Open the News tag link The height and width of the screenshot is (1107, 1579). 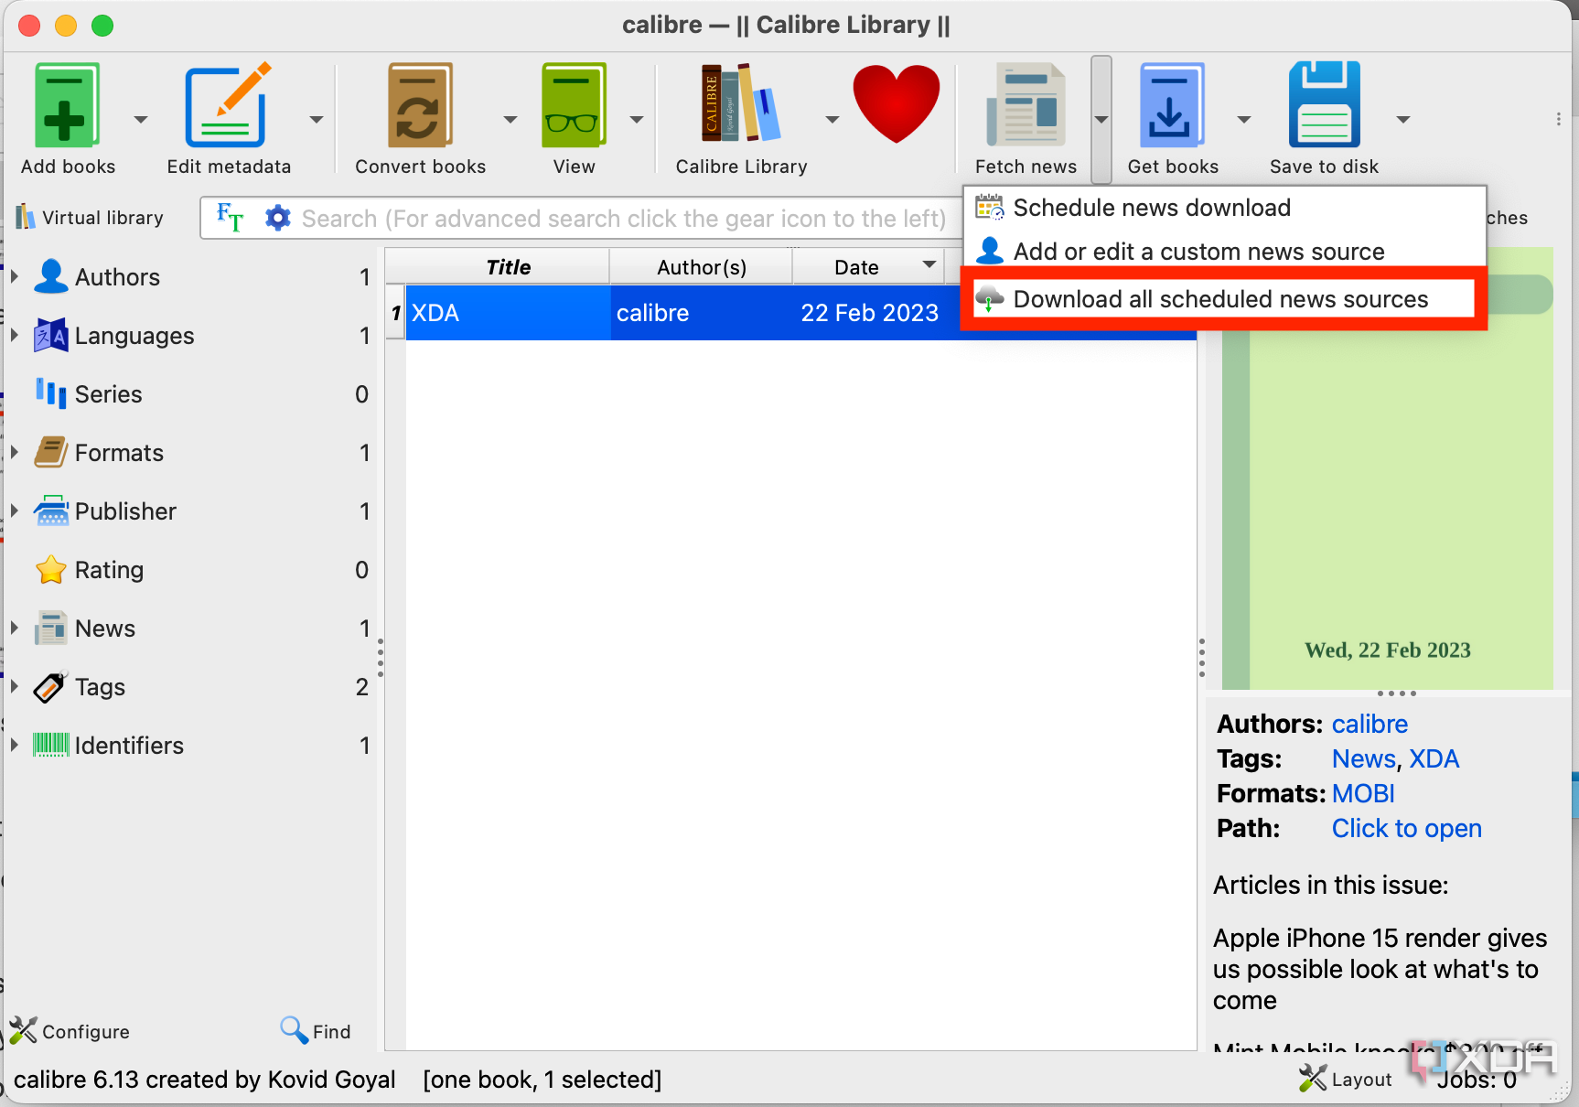pyautogui.click(x=1363, y=758)
